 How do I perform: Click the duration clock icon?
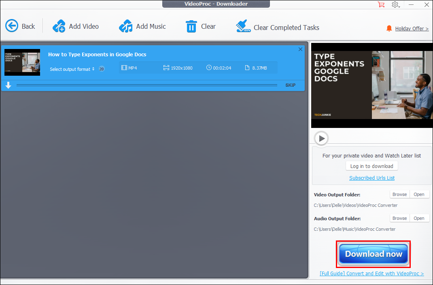pyautogui.click(x=209, y=68)
